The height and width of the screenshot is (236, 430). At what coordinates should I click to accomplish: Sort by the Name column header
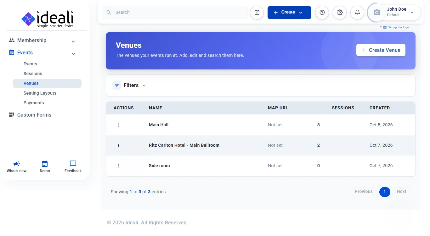(156, 108)
